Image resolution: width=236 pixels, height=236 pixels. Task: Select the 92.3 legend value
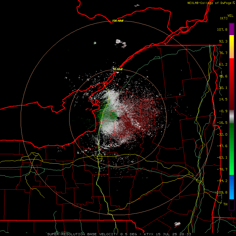tap(223, 41)
